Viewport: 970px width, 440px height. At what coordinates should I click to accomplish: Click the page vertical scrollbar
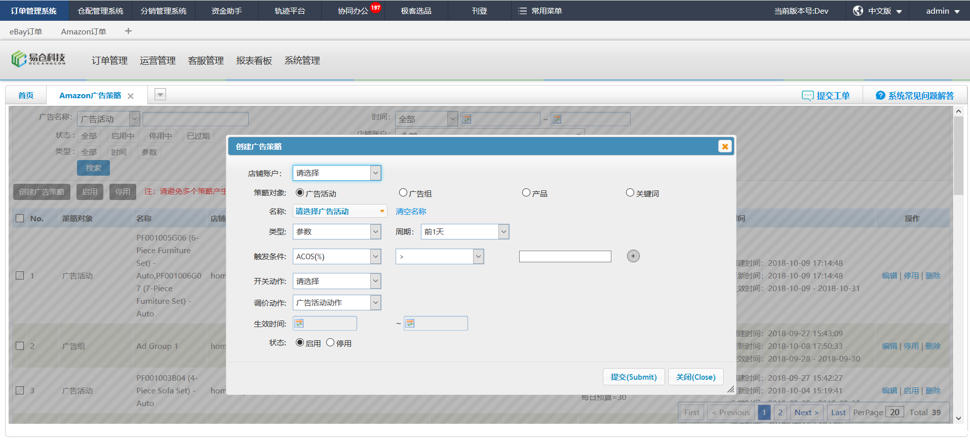(958, 156)
